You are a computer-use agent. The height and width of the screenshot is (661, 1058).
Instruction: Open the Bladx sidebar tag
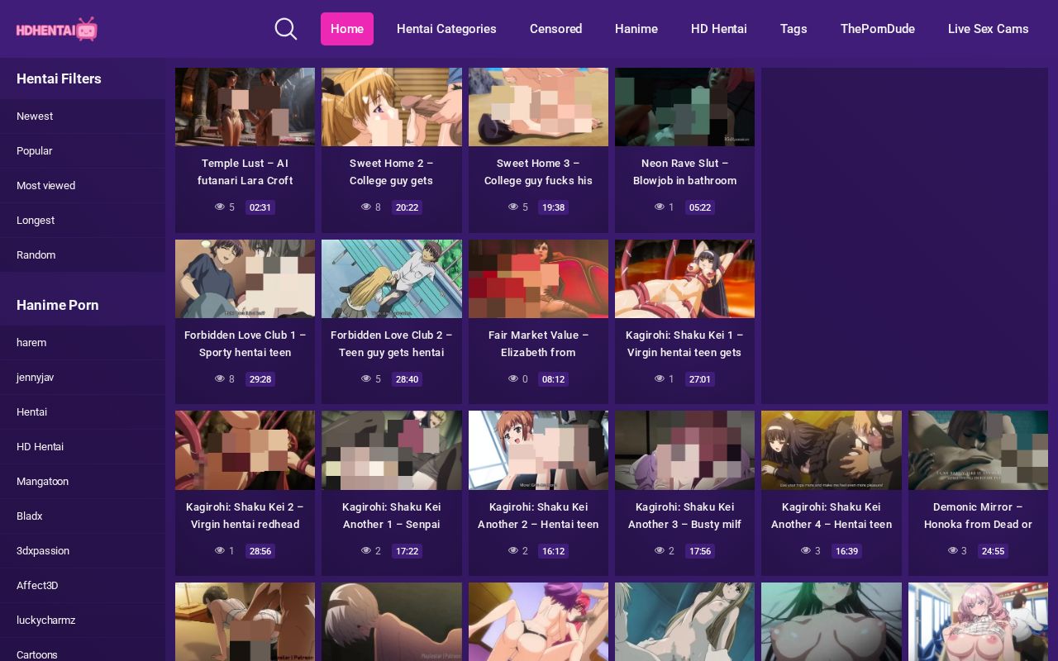pos(83,516)
